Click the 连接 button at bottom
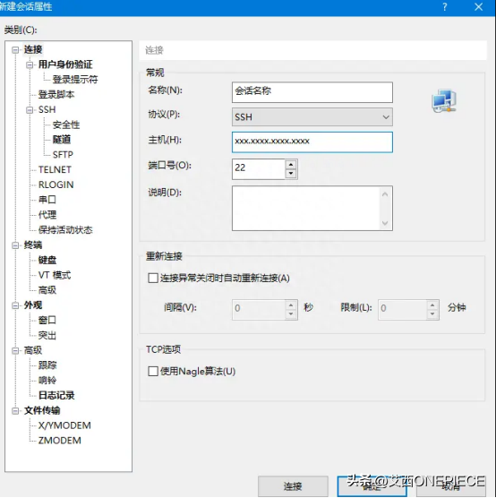 pyautogui.click(x=293, y=486)
